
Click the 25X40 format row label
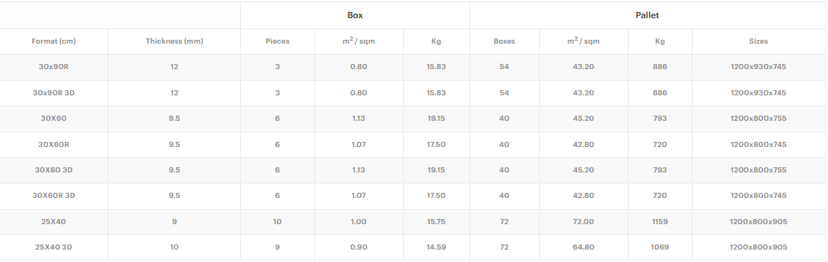(x=54, y=221)
